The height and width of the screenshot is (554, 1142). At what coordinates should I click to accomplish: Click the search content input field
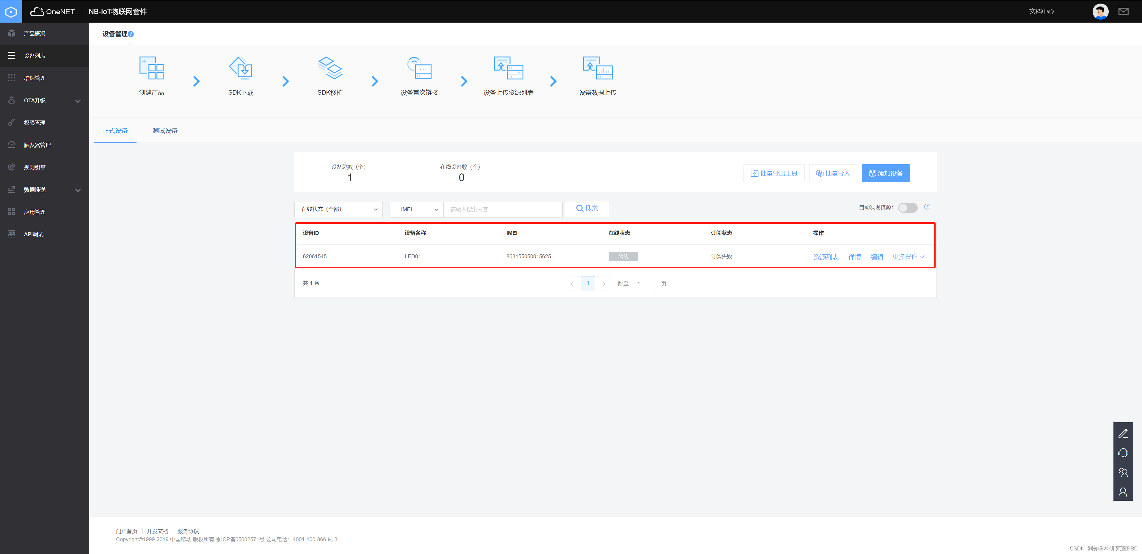tap(502, 209)
